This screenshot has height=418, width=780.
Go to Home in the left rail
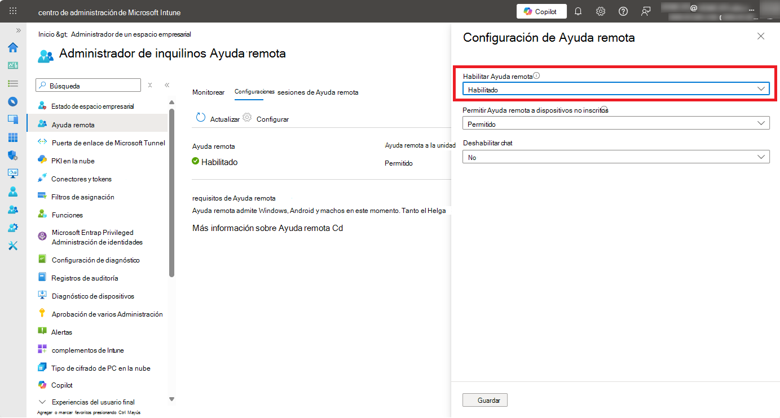[x=13, y=47]
